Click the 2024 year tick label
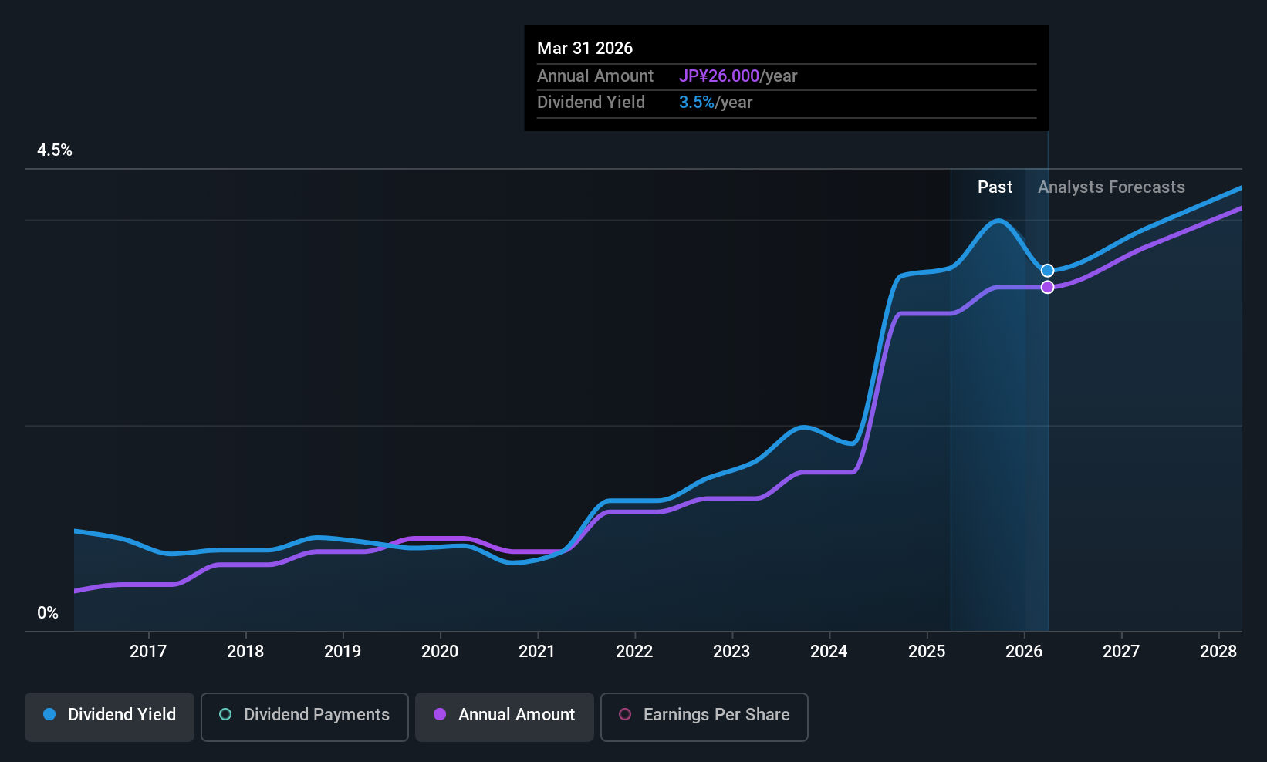1267x762 pixels. (829, 652)
